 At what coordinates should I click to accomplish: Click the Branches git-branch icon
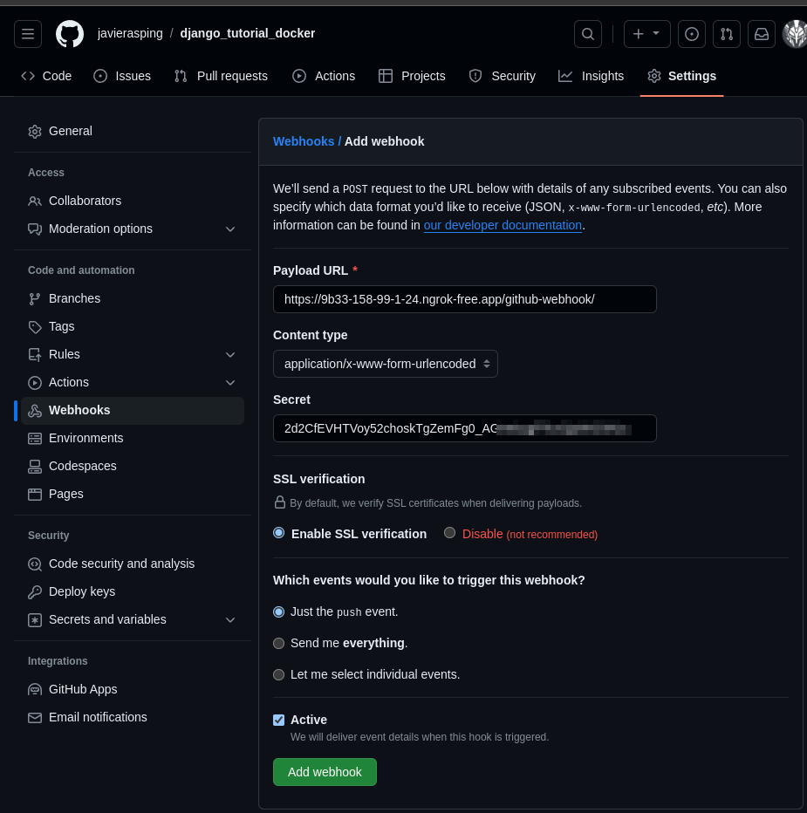pyautogui.click(x=35, y=299)
